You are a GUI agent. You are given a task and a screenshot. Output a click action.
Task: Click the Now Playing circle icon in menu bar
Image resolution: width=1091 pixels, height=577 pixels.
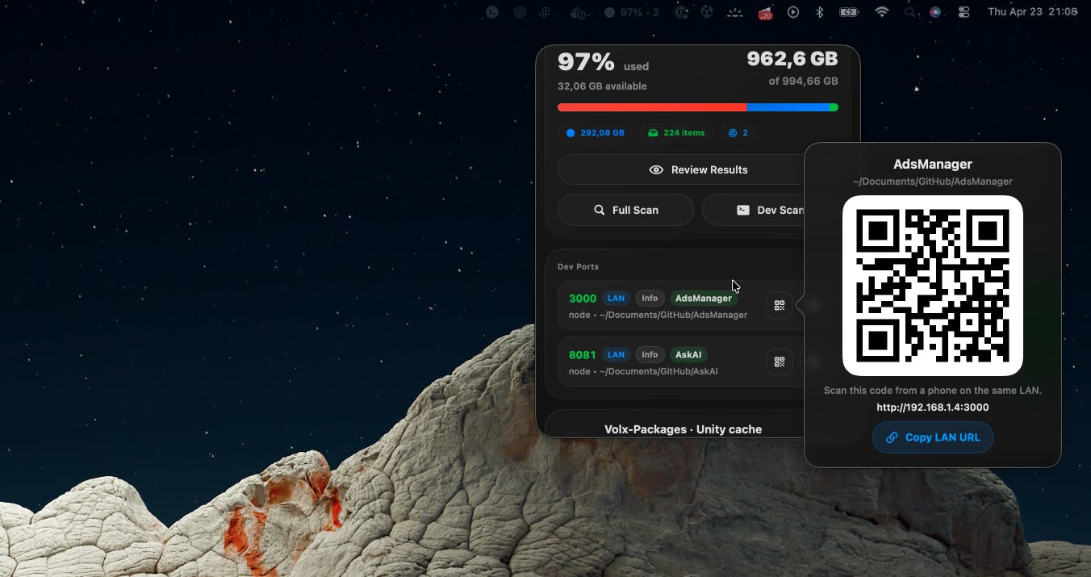click(793, 12)
